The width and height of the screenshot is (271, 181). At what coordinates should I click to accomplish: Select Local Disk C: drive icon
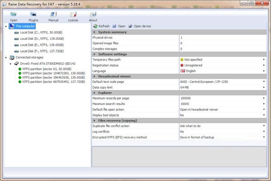pos(16,33)
